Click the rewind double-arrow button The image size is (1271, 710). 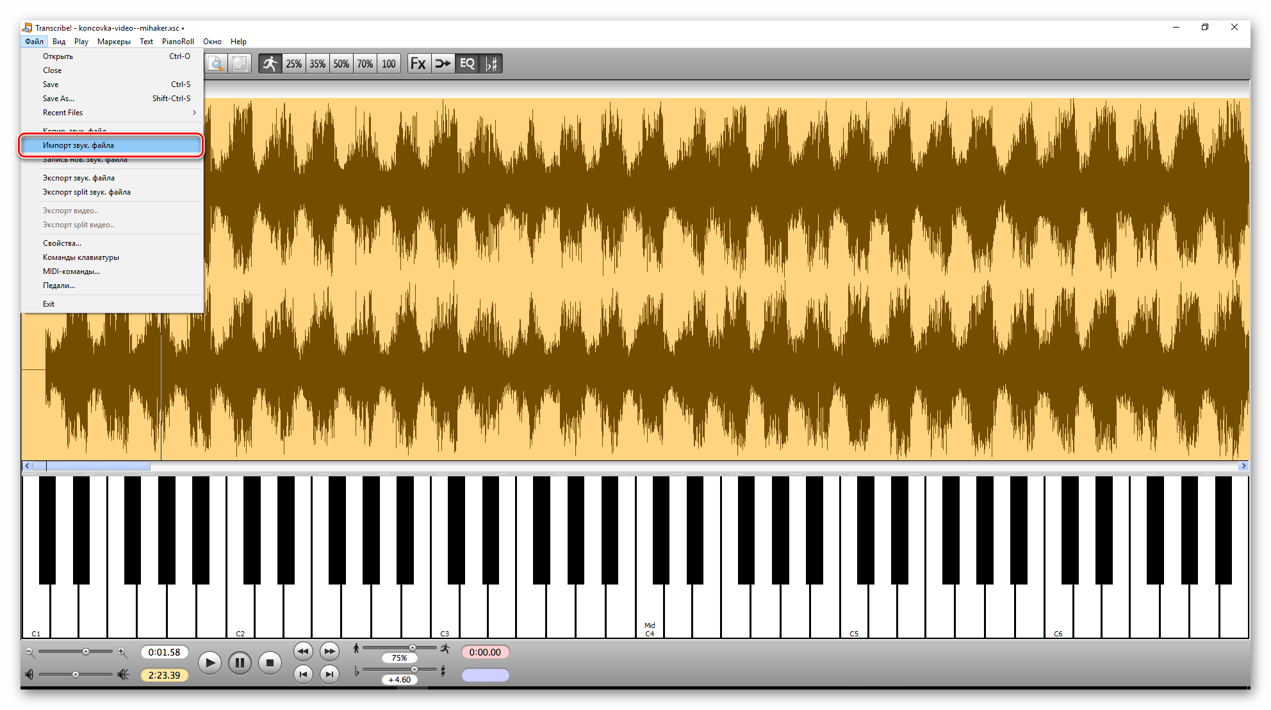[x=303, y=652]
